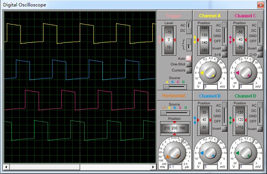Screen dimensions: 267x174
Task: Click the waveform display horizontal scrollbar right arrow
Action: (x=154, y=167)
